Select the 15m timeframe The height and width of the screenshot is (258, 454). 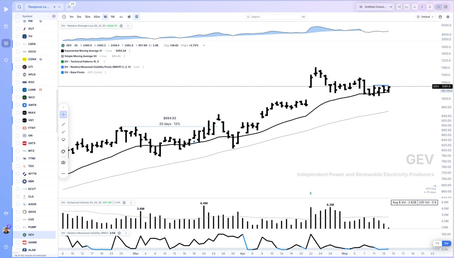87,17
